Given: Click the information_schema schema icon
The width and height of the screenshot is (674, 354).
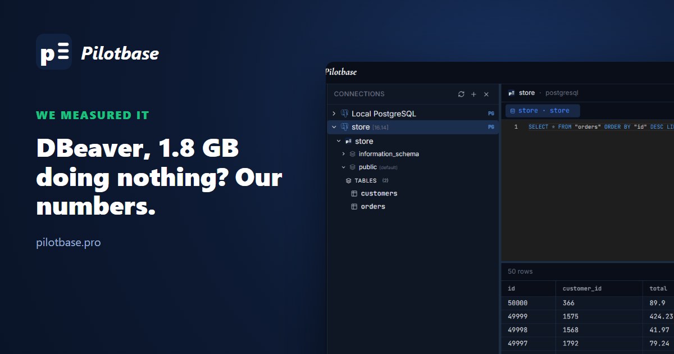Looking at the screenshot, I should point(352,154).
